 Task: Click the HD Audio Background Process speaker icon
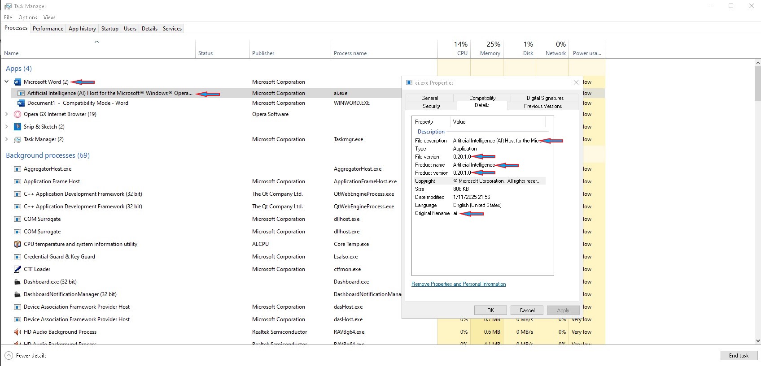17,332
